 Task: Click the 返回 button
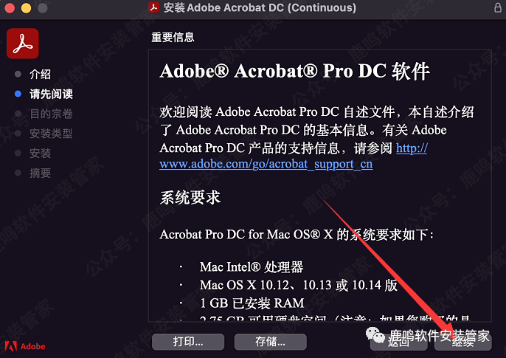(398, 342)
